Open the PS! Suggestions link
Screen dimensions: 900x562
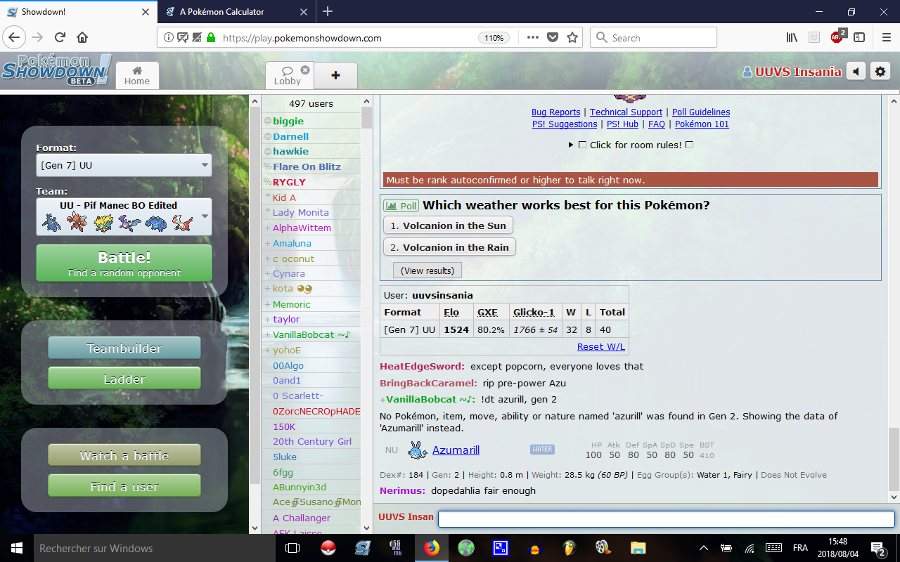click(x=565, y=124)
